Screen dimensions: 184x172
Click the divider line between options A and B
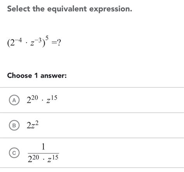click(x=92, y=113)
